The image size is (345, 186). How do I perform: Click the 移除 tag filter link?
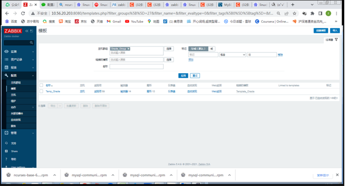280,55
